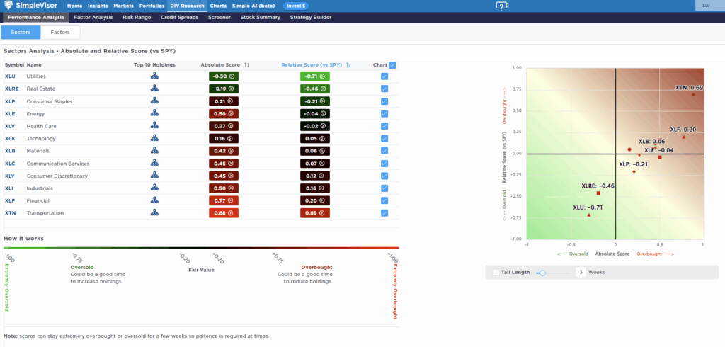725x347 pixels.
Task: Toggle chart checkbox for Utilities
Action: (x=384, y=76)
